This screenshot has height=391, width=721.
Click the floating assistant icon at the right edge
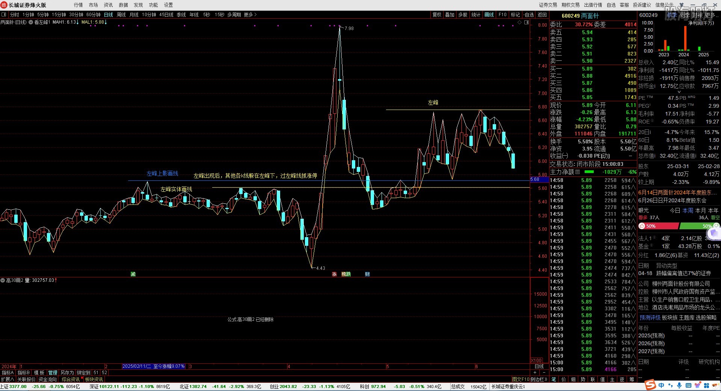tap(714, 233)
